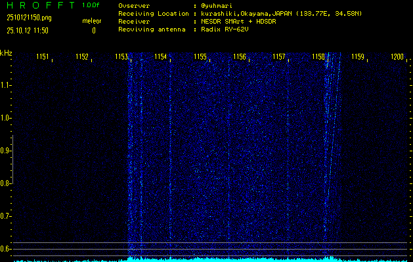Select the 0.9 frequency axis label

pyautogui.click(x=6, y=151)
